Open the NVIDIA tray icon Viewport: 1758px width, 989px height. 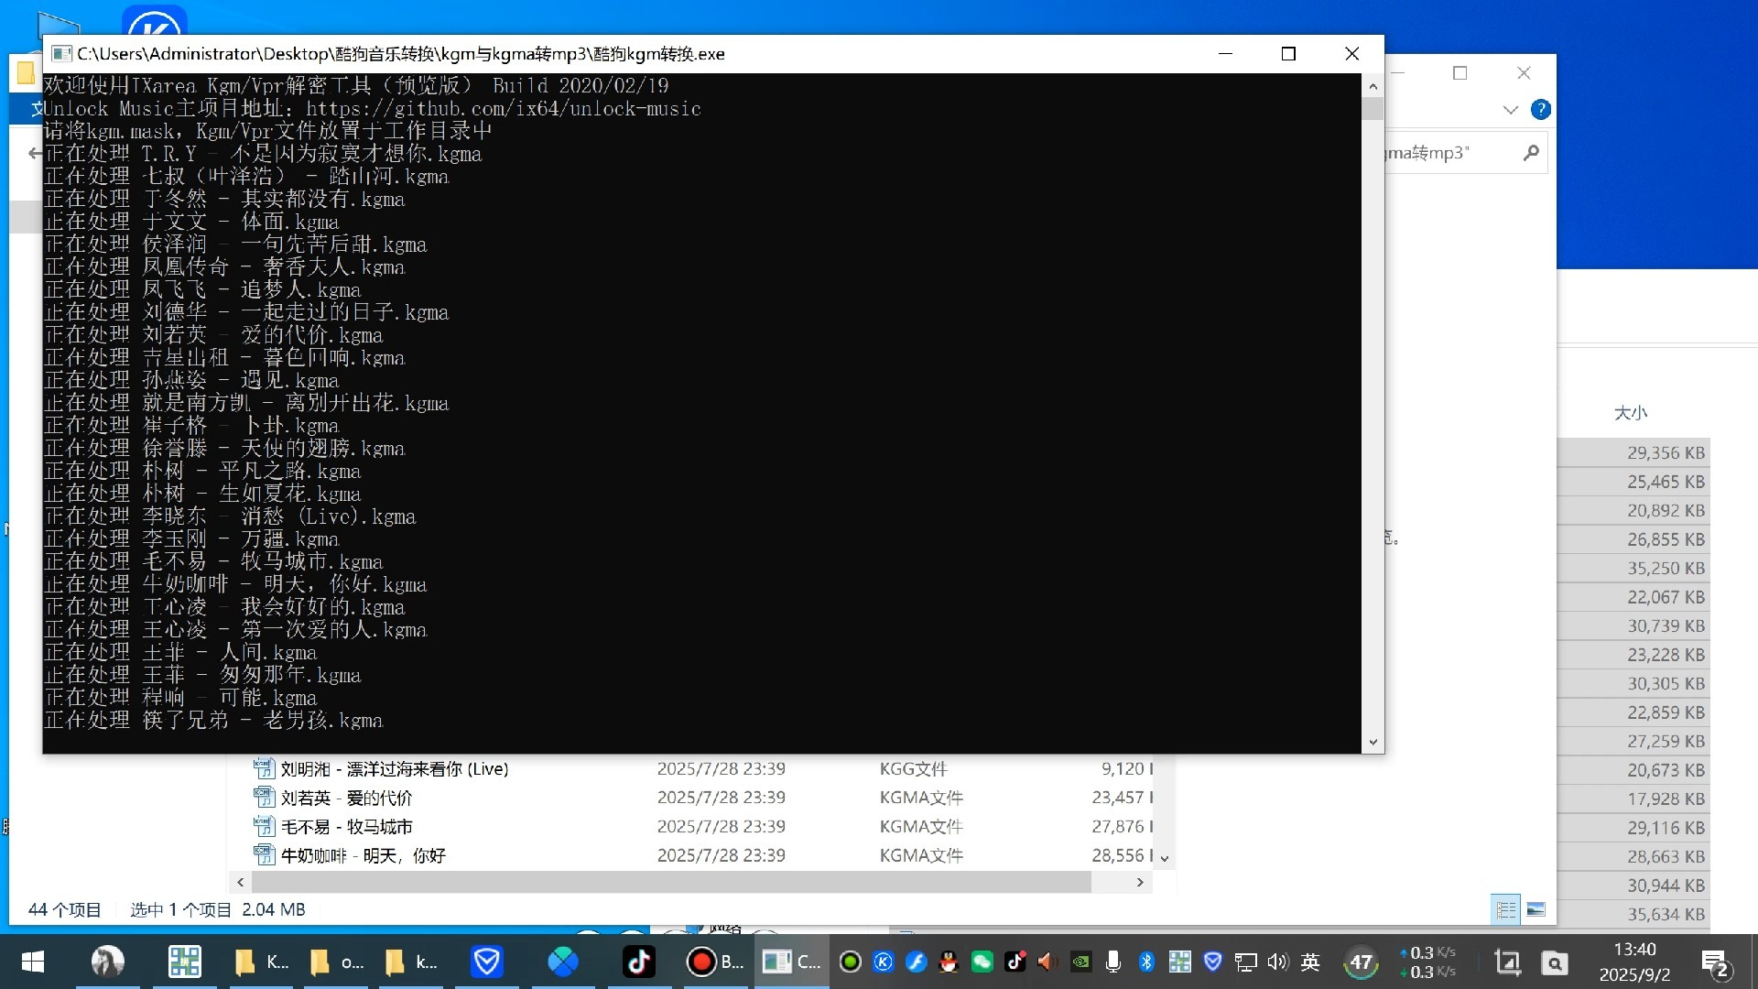(1081, 962)
